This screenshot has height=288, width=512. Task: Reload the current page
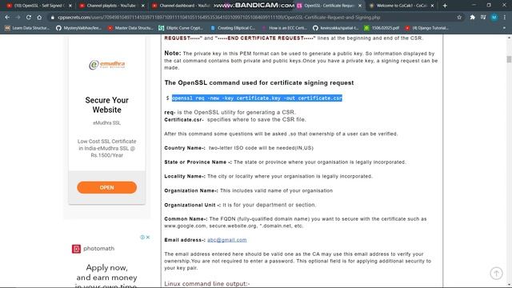[29, 18]
